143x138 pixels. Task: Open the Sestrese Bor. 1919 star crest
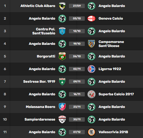click(x=62, y=82)
